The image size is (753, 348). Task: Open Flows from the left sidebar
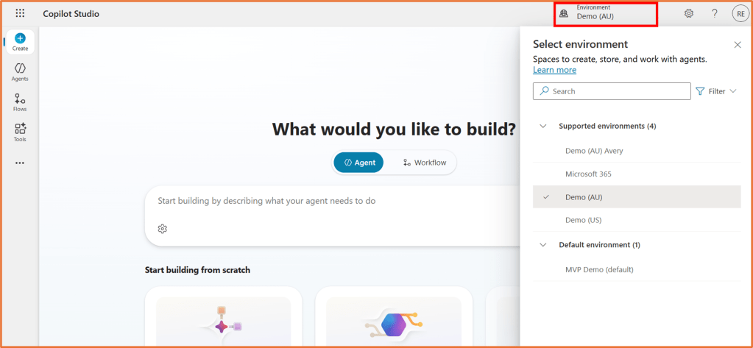[x=20, y=102]
